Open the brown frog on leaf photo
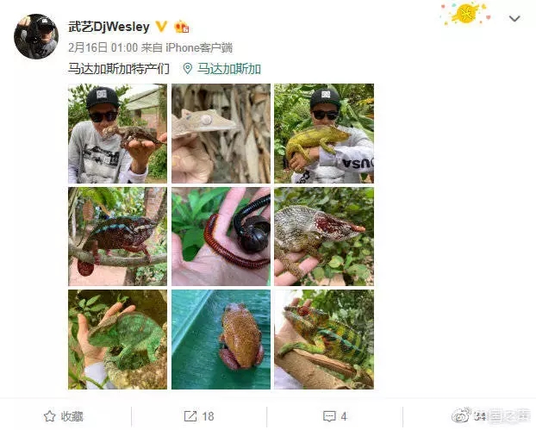 [221, 340]
